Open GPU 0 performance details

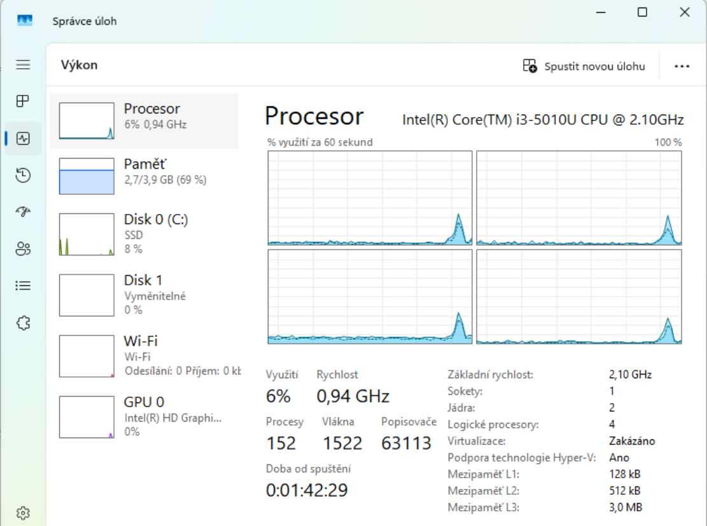[x=148, y=415]
